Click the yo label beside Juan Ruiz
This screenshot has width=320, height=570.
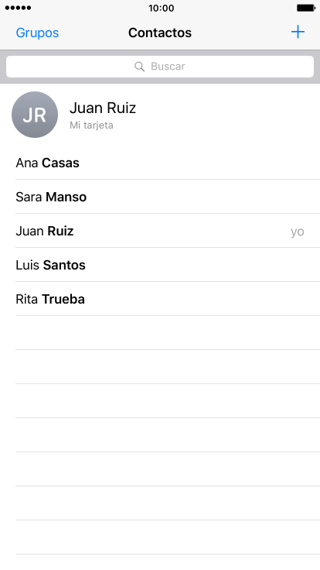(297, 232)
